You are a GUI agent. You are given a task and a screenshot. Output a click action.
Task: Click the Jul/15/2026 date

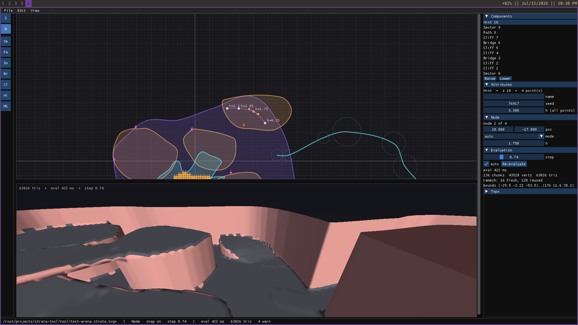pos(535,3)
